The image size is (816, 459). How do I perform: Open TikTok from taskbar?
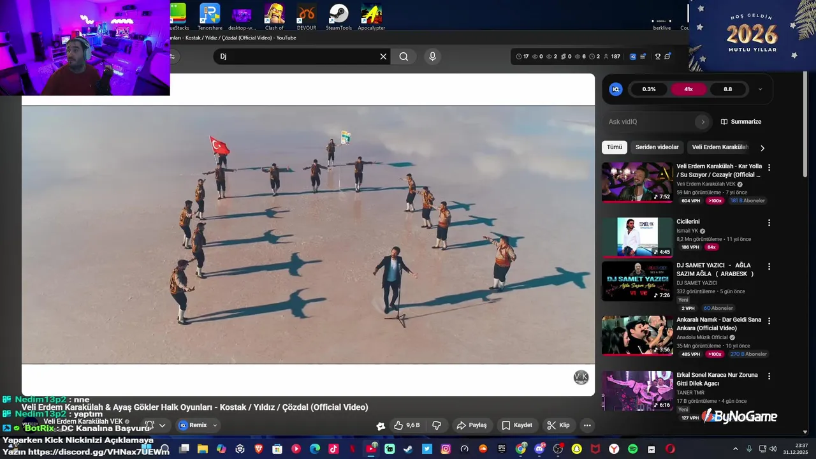click(333, 449)
